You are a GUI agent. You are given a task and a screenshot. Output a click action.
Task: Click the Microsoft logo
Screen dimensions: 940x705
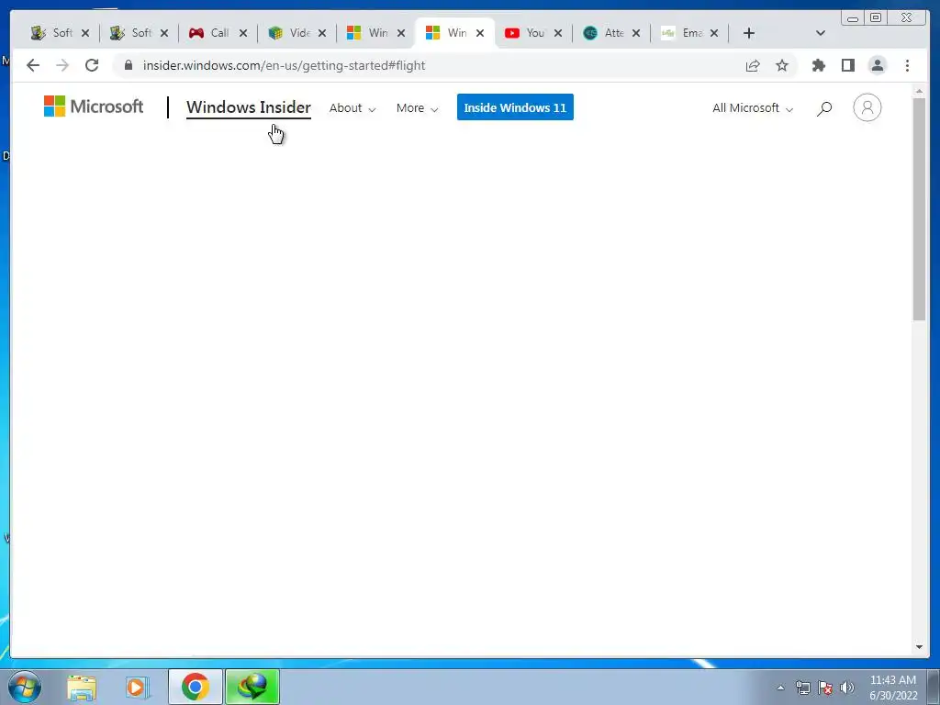point(94,106)
